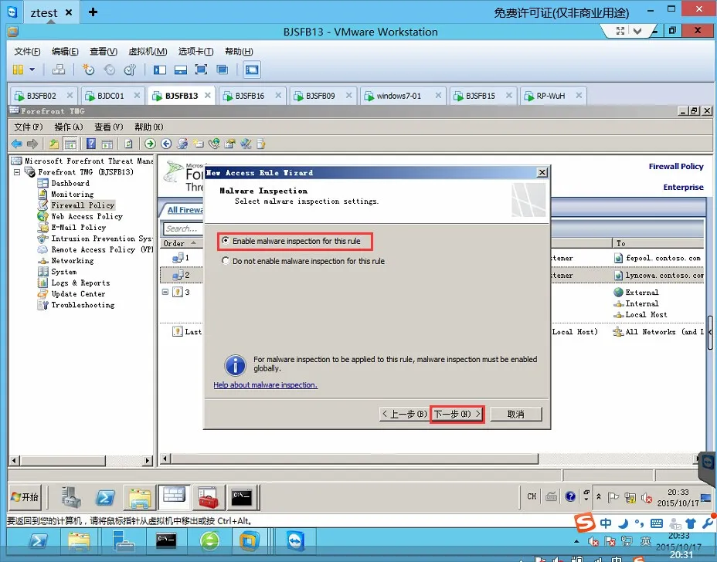This screenshot has height=562, width=717.
Task: Select Web Access Policy tree node
Action: point(87,216)
